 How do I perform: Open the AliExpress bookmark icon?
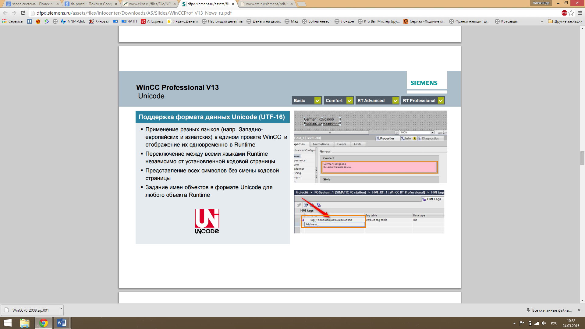click(x=143, y=21)
